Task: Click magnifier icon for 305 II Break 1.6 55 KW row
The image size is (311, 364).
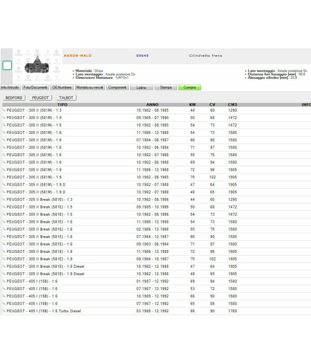Action: pos(4,229)
